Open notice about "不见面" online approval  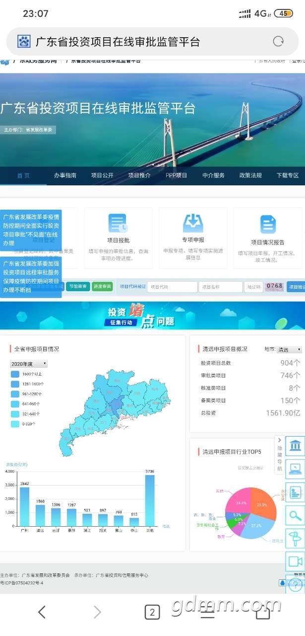pyautogui.click(x=31, y=230)
